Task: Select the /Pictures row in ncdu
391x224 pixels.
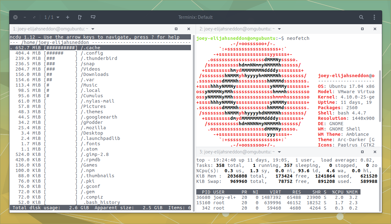Action: [x=100, y=106]
